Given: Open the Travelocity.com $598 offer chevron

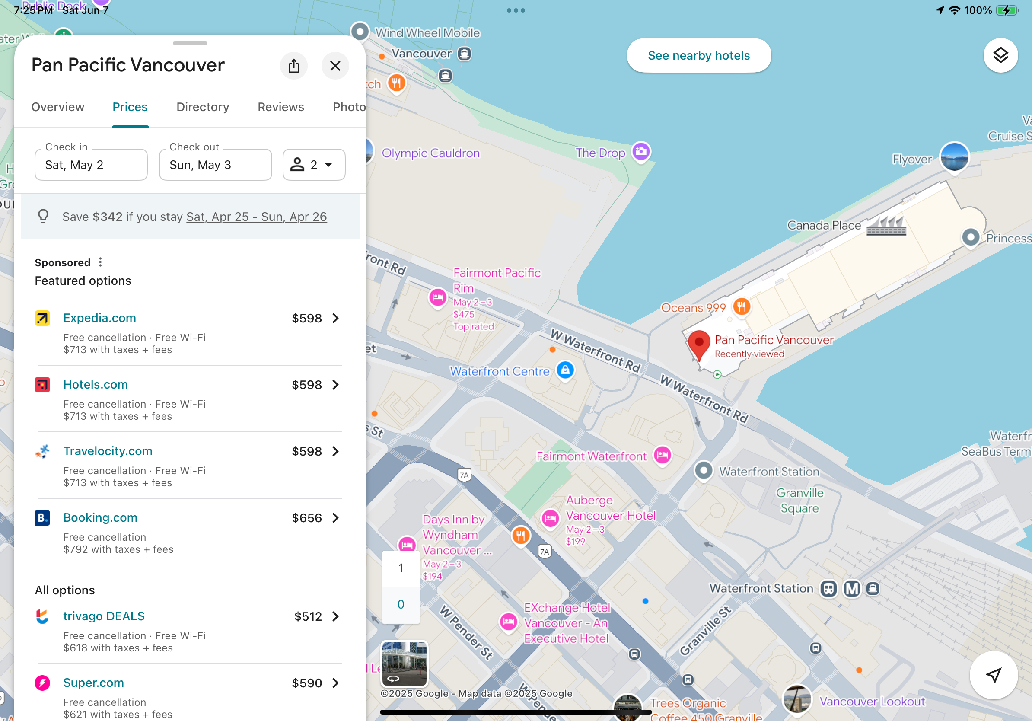Looking at the screenshot, I should [335, 451].
